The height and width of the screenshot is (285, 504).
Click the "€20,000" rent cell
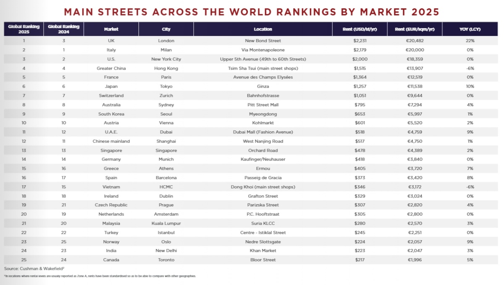pos(415,50)
